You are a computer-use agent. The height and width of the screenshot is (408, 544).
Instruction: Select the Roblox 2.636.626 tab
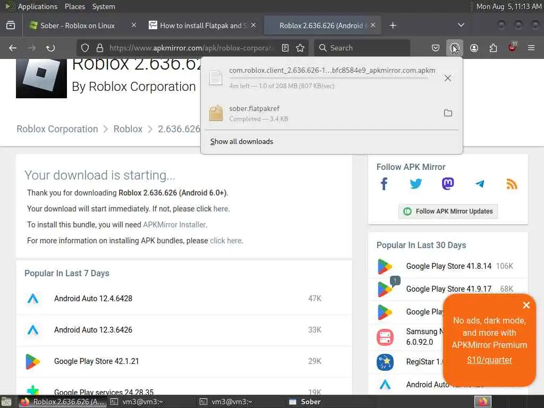click(321, 25)
